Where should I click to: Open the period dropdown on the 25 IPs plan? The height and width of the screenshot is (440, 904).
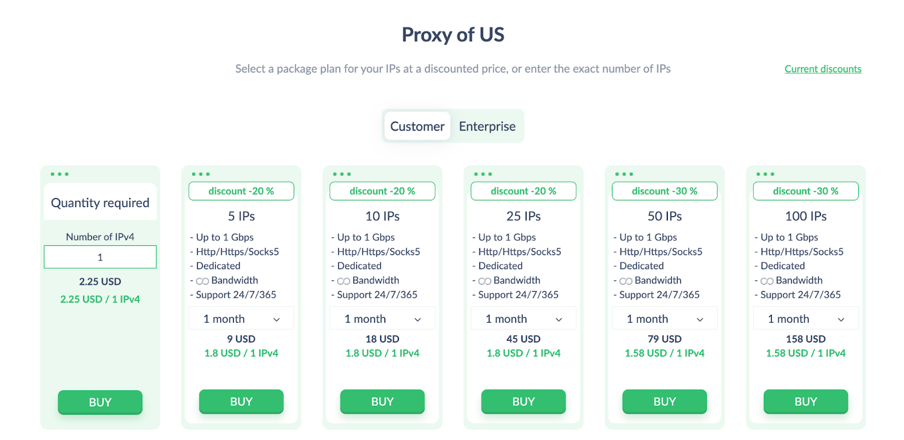pyautogui.click(x=523, y=318)
